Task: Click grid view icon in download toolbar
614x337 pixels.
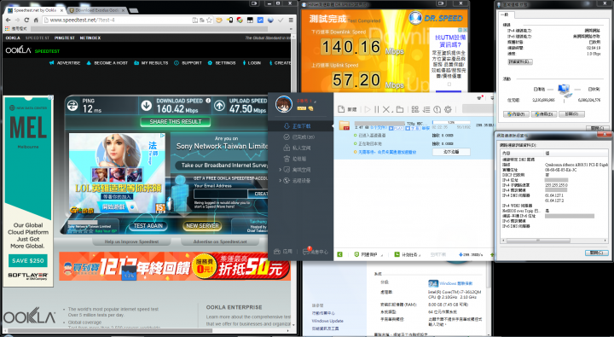Action: pyautogui.click(x=415, y=109)
